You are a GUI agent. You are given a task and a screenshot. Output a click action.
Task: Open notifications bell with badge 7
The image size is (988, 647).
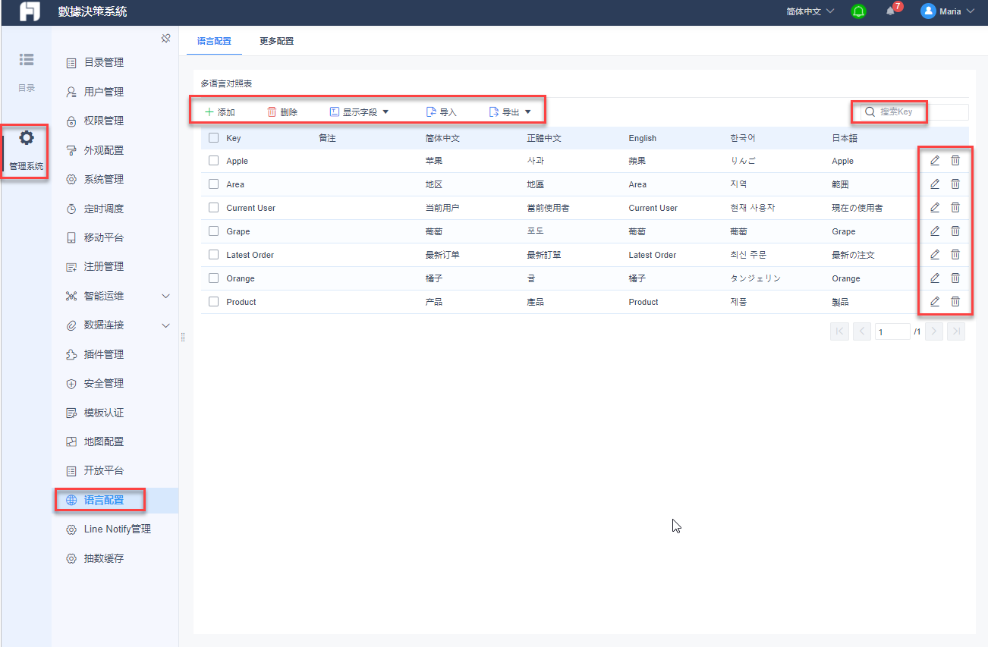pos(891,11)
